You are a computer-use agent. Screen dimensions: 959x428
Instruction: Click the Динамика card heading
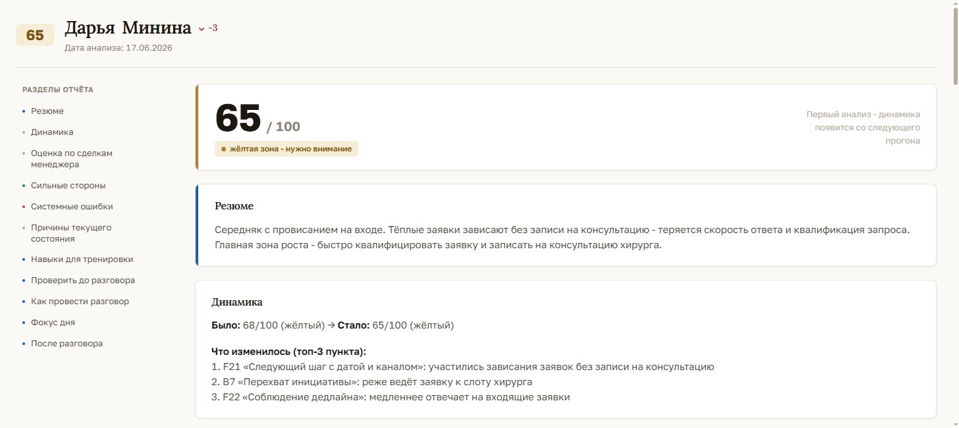236,302
